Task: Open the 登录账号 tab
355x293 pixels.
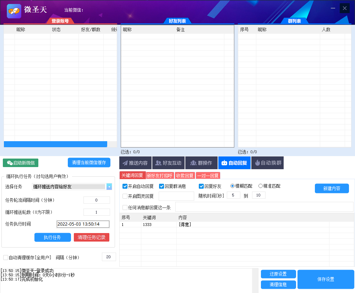Action: [x=60, y=21]
